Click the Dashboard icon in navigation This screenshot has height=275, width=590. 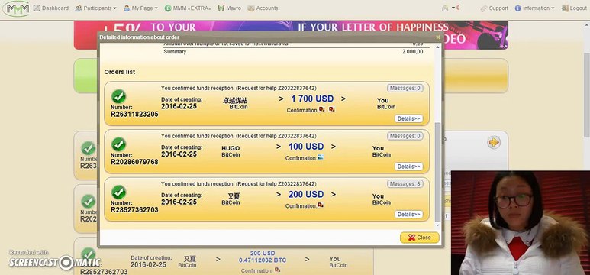point(37,8)
